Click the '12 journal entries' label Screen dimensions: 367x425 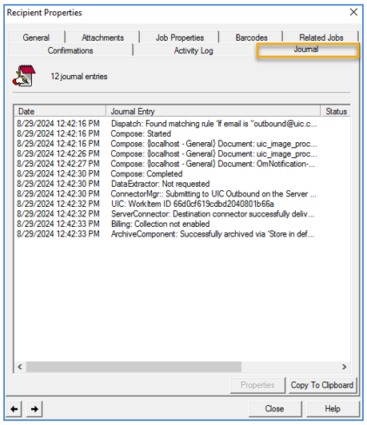pos(79,77)
